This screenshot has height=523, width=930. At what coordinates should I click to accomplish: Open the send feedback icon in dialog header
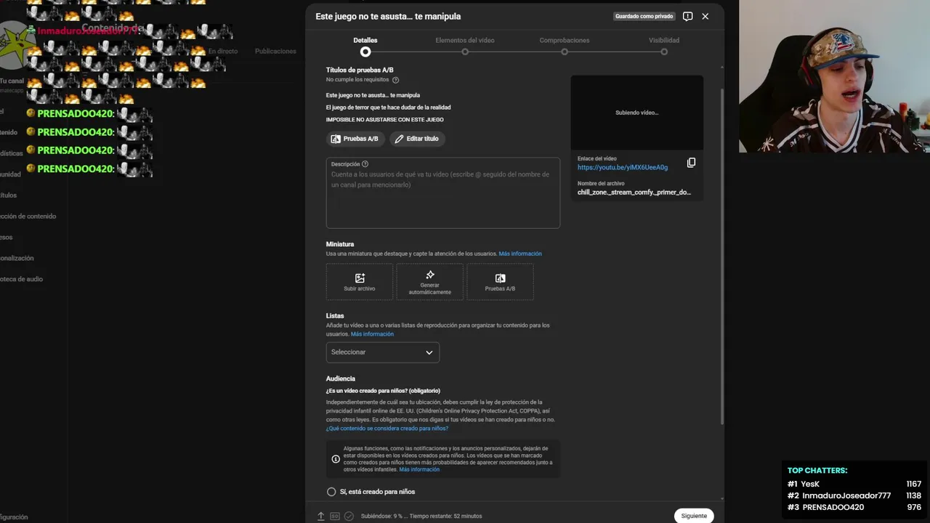687,16
